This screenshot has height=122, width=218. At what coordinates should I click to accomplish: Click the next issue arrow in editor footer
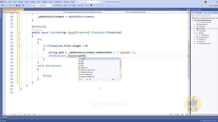click(x=29, y=115)
